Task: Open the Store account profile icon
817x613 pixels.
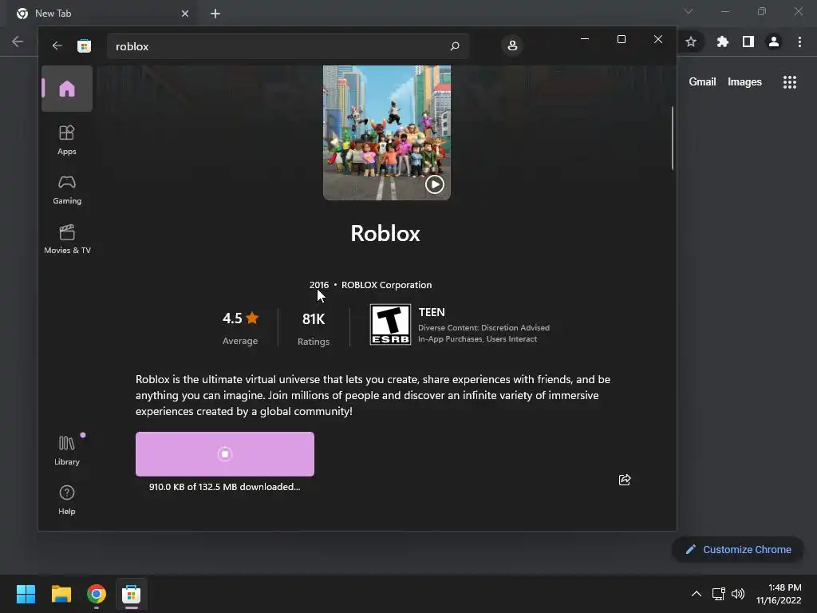Action: [x=512, y=45]
